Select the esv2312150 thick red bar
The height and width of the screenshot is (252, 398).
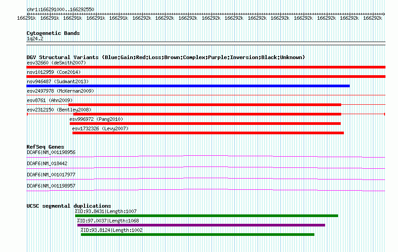point(207,114)
